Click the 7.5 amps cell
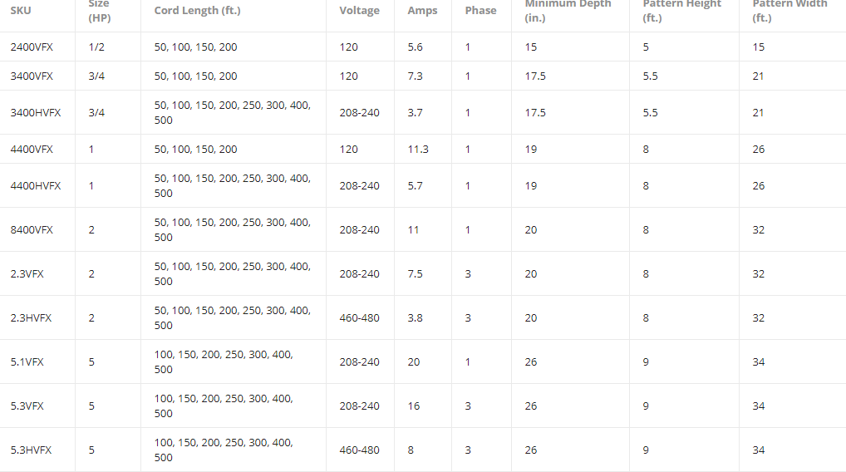This screenshot has width=846, height=472. (x=416, y=274)
